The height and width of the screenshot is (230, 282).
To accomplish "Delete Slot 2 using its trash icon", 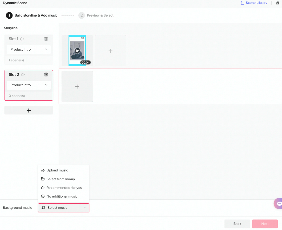I will (x=46, y=75).
